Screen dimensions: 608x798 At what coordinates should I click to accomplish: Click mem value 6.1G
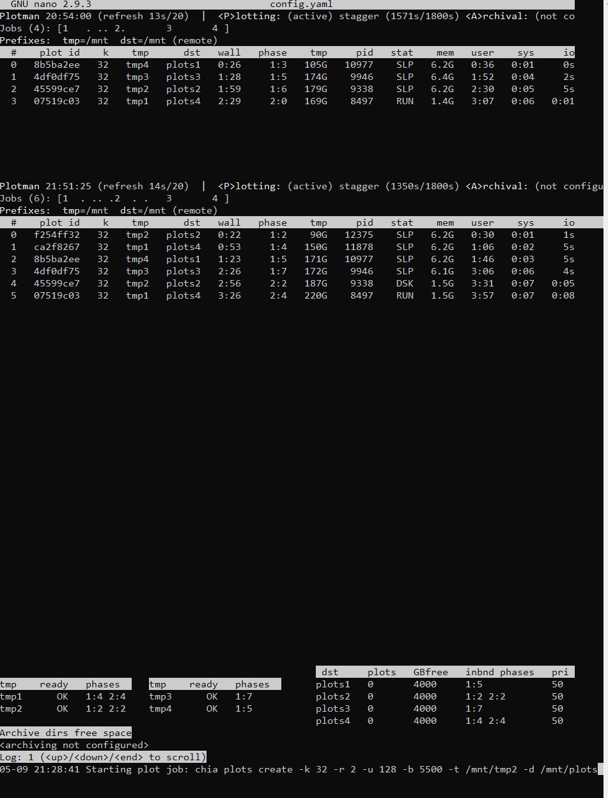[442, 271]
